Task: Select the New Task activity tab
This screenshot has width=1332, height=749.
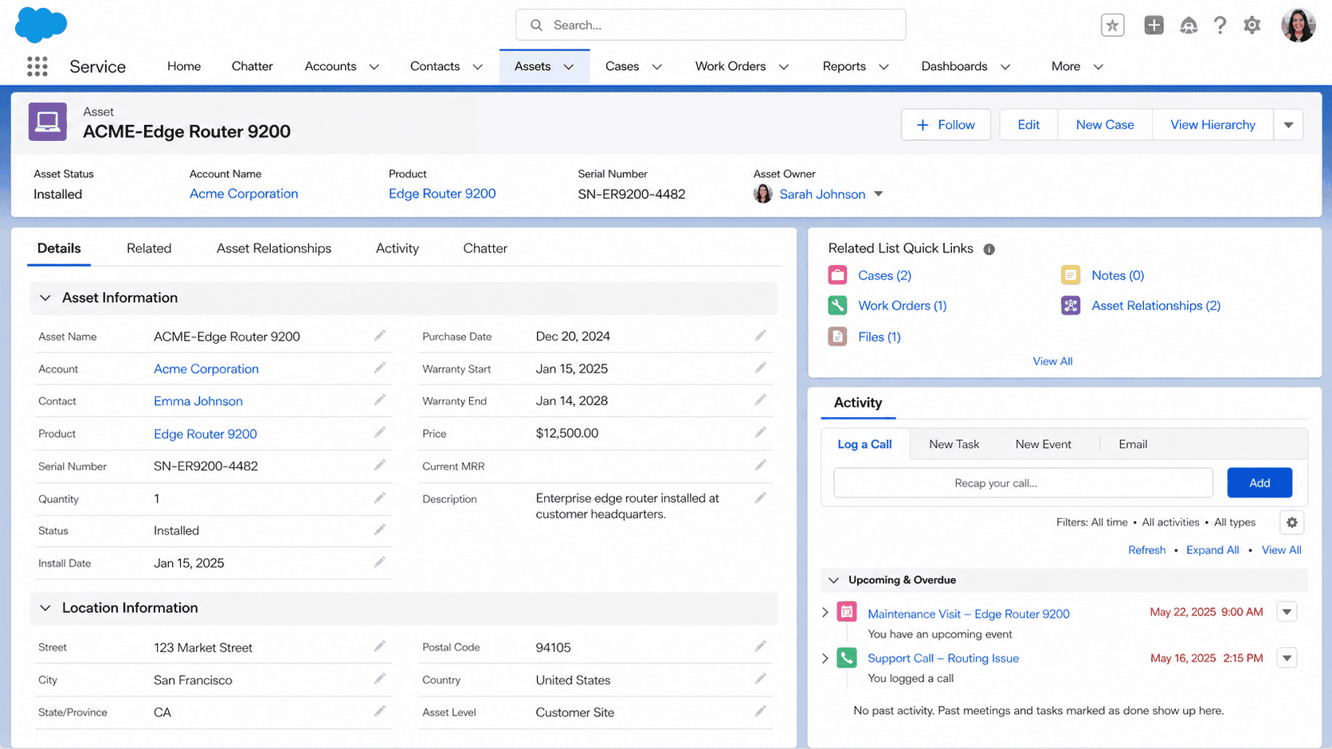Action: tap(954, 444)
